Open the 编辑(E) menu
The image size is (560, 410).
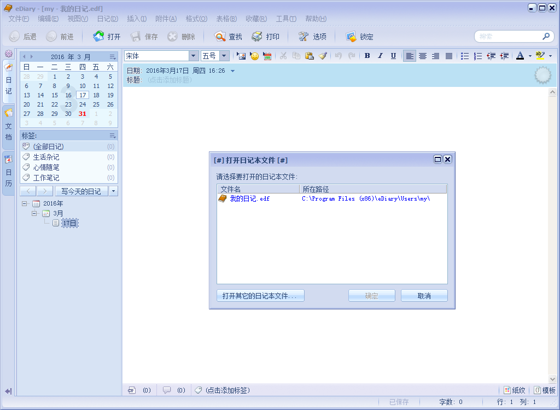[x=48, y=19]
